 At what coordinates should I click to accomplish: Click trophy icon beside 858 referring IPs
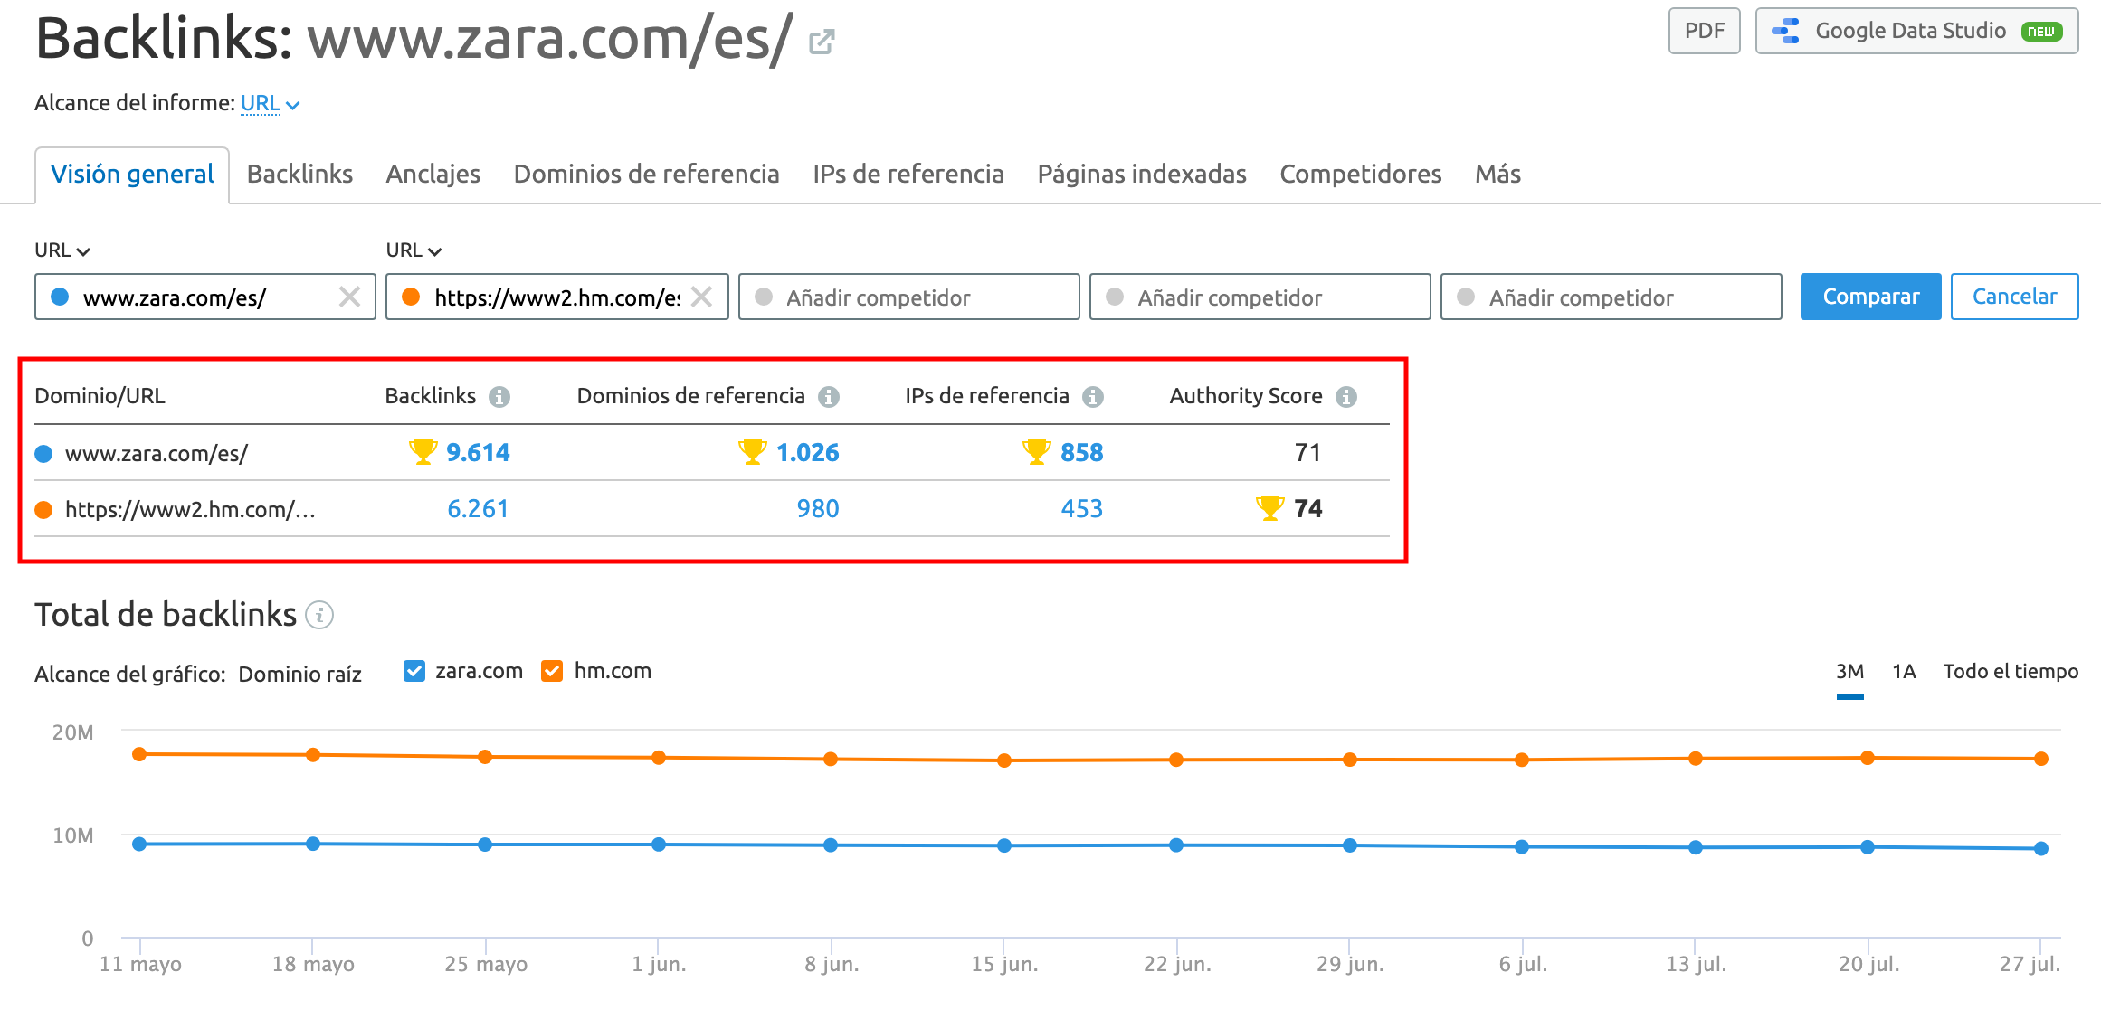pos(1036,452)
